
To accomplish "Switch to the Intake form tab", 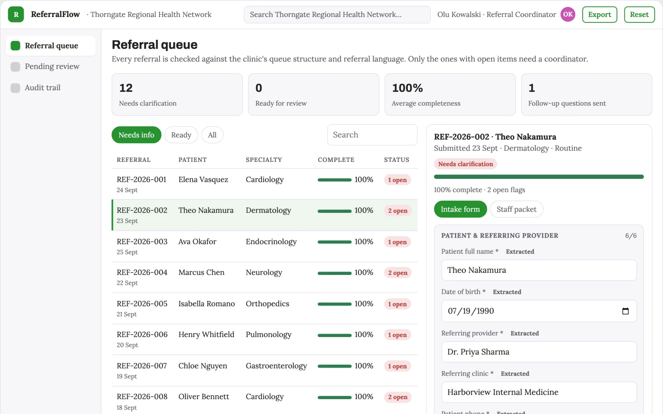I will pos(460,209).
